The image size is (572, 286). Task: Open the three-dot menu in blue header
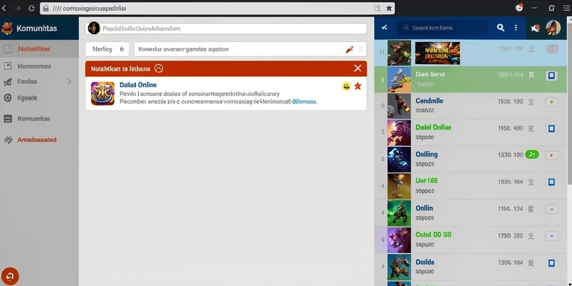coord(516,27)
